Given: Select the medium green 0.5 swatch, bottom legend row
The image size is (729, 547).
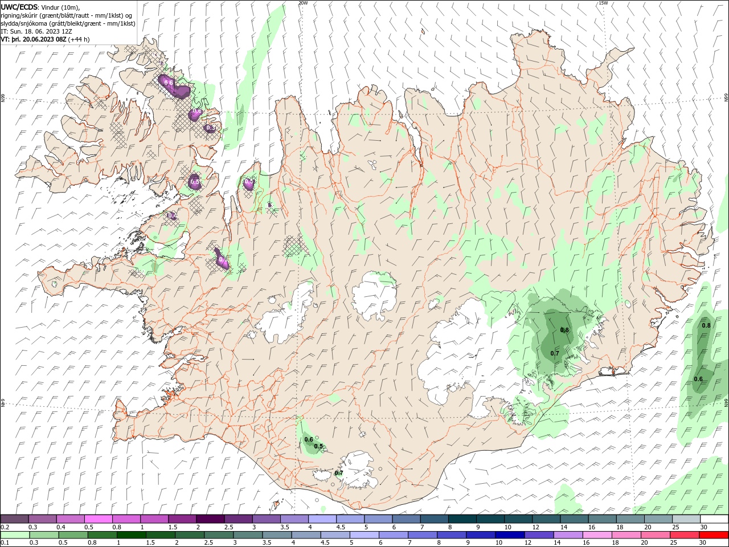Looking at the screenshot, I should coord(73,535).
